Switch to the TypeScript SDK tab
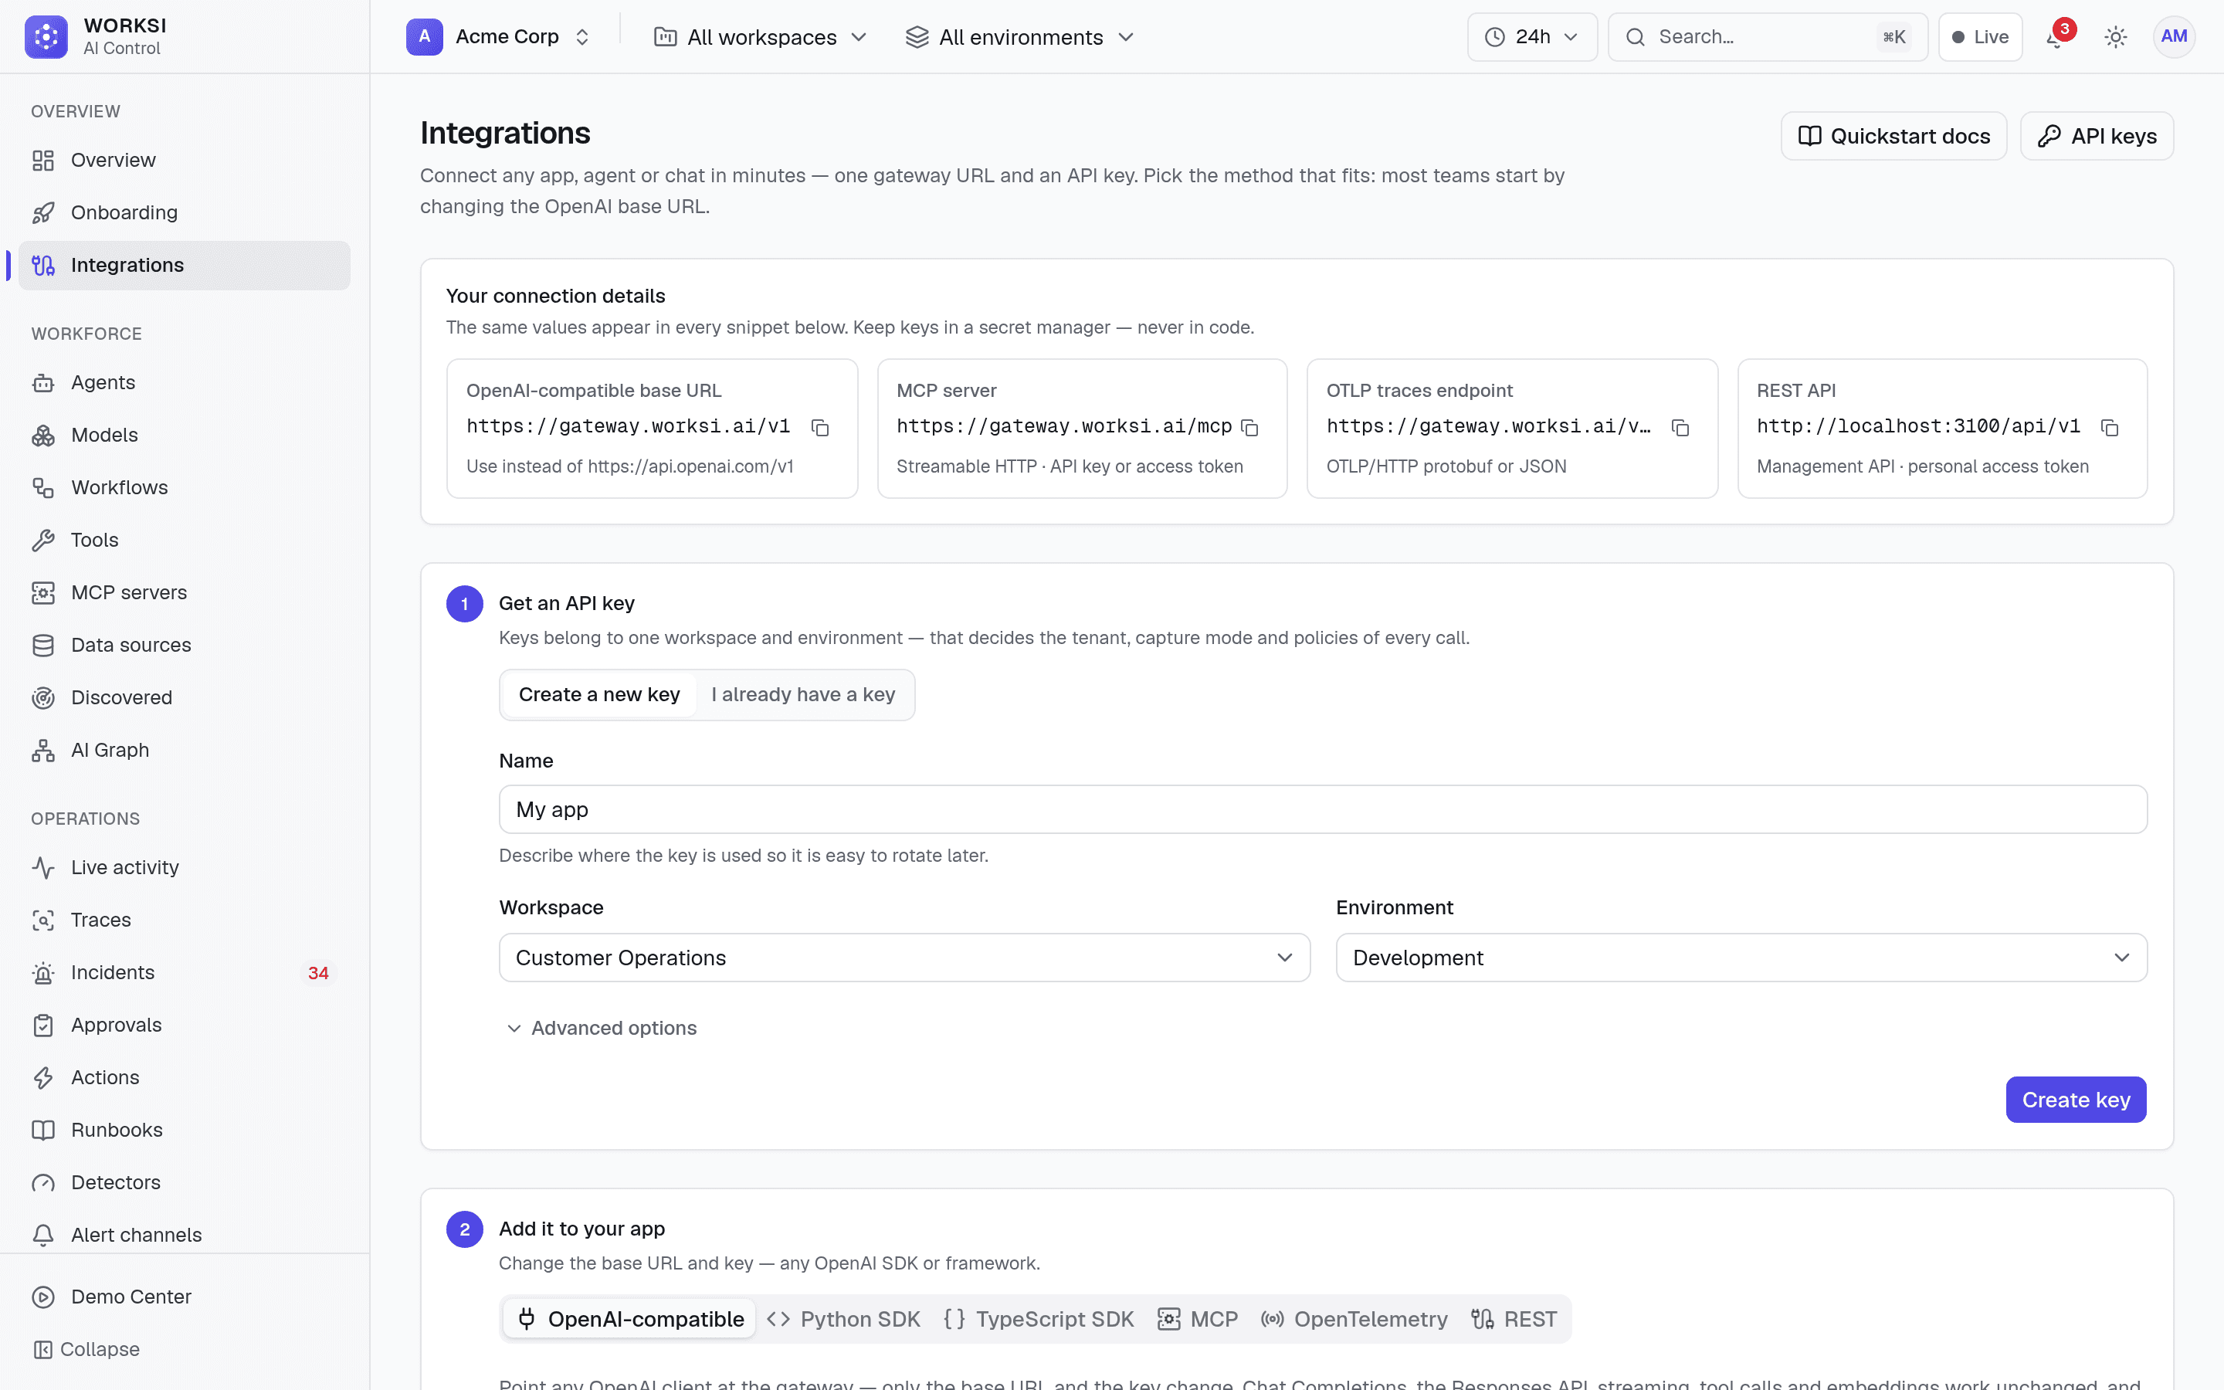 point(1039,1319)
